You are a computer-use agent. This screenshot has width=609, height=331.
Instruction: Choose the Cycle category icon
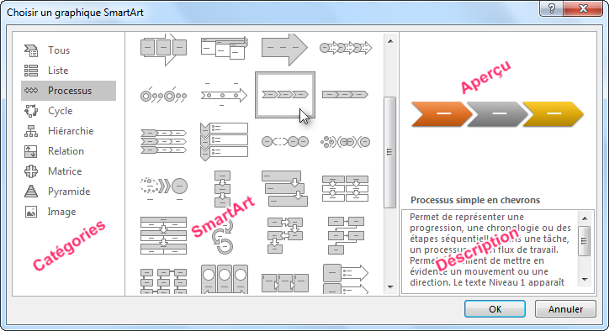click(x=31, y=111)
